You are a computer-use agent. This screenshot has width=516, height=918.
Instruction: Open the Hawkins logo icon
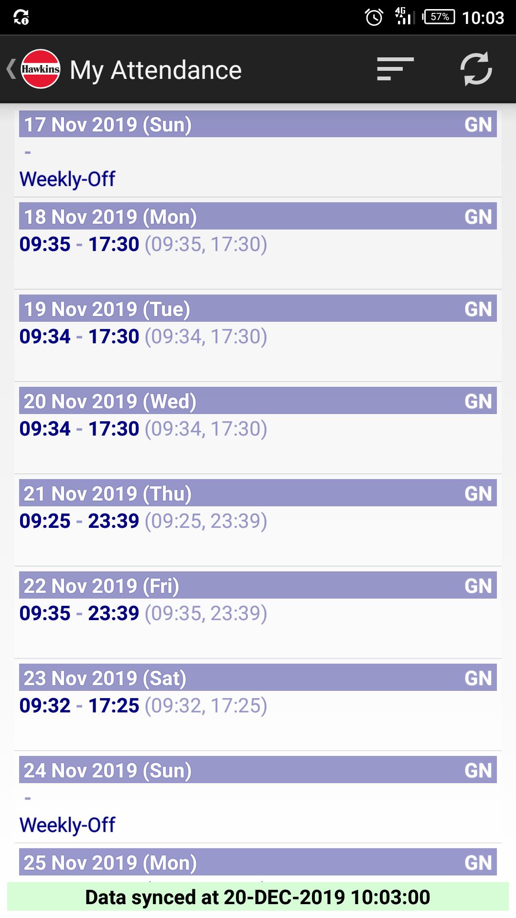tap(41, 69)
